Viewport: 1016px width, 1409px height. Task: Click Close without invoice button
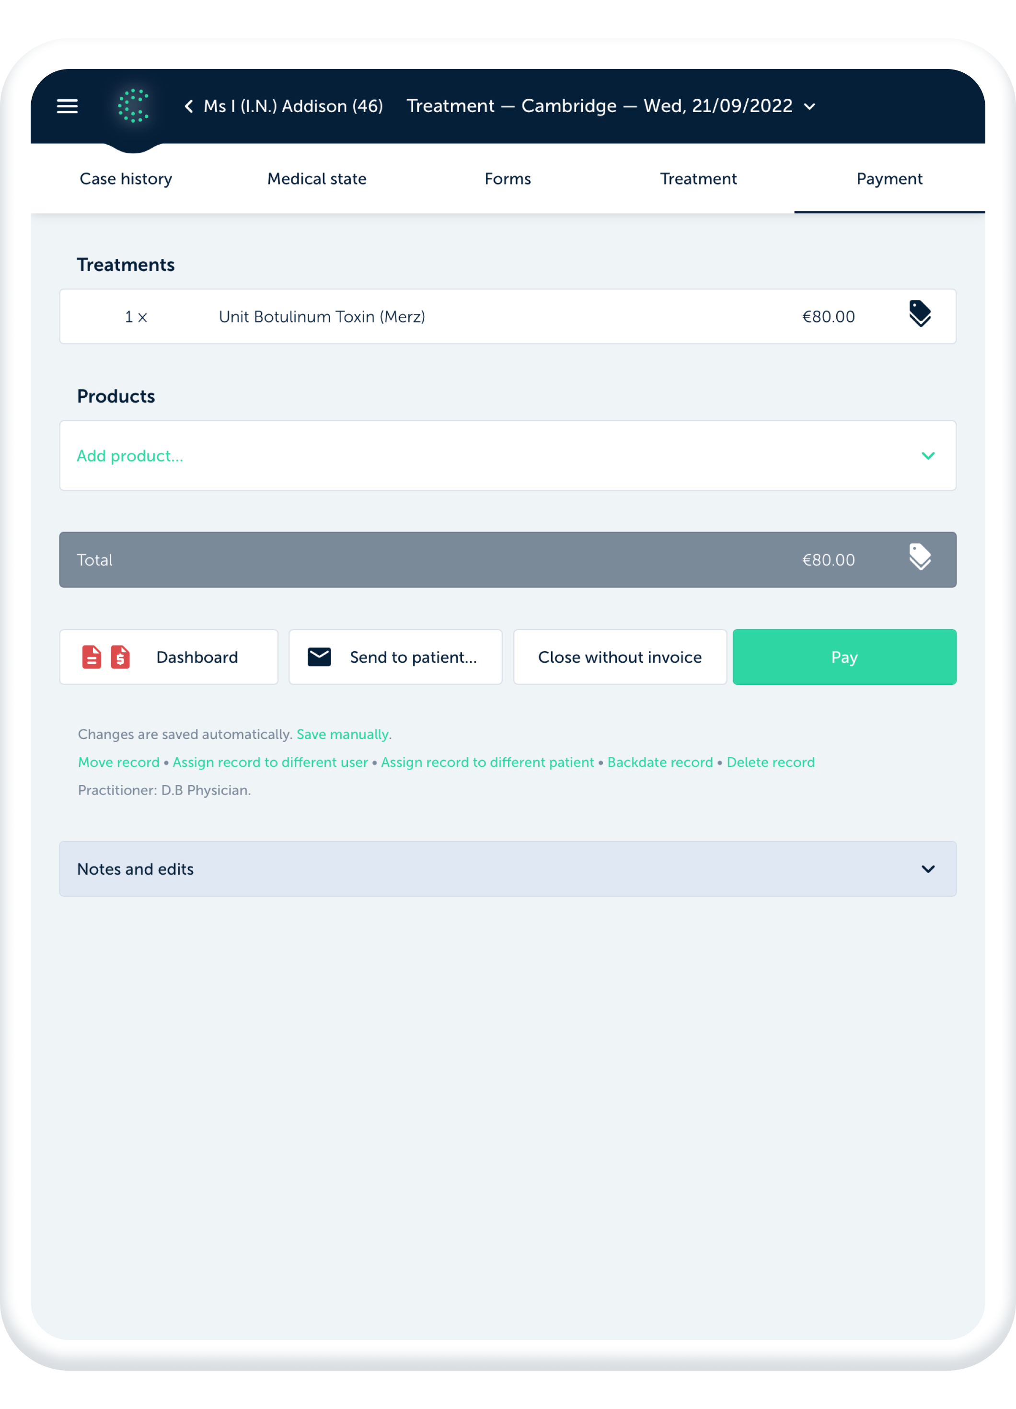pyautogui.click(x=620, y=657)
